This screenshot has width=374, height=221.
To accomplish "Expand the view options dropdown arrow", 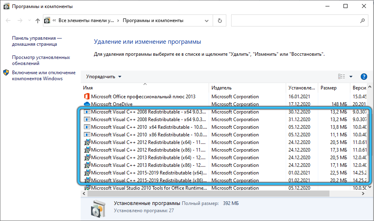I will (x=351, y=77).
